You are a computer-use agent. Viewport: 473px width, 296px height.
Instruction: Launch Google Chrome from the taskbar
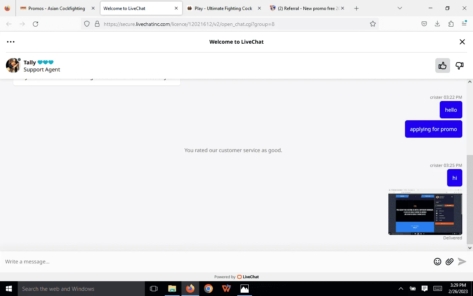click(208, 289)
